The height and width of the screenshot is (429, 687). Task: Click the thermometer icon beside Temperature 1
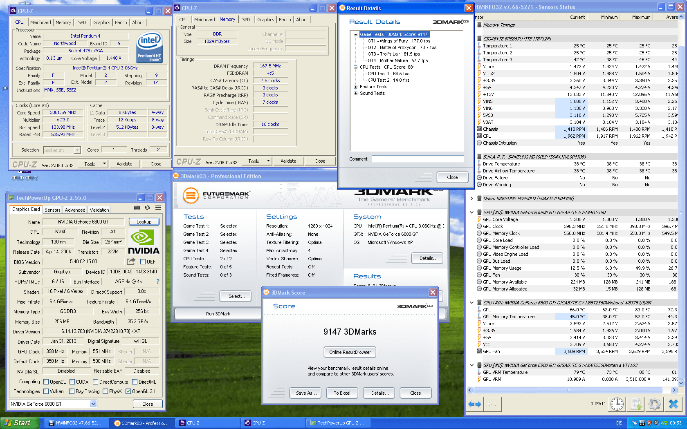tap(479, 46)
